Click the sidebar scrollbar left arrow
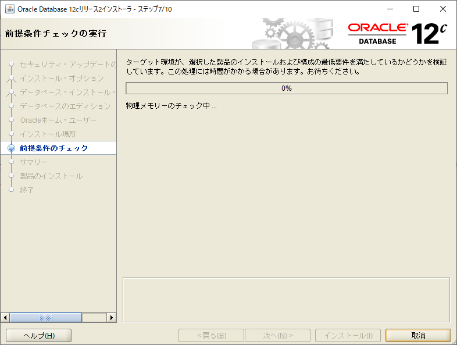Viewport: 457px width, 345px height. (5, 317)
